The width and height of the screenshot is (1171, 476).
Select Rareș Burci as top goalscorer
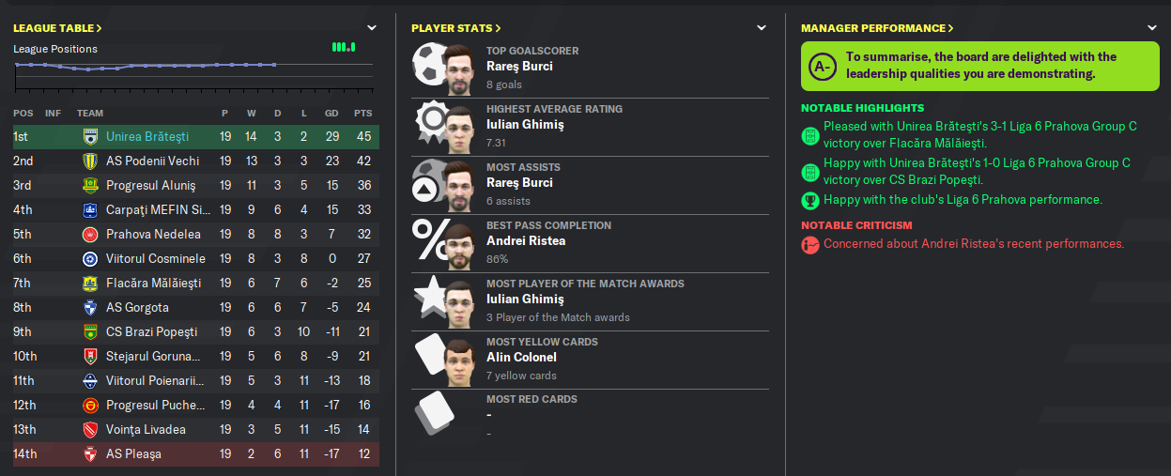519,67
